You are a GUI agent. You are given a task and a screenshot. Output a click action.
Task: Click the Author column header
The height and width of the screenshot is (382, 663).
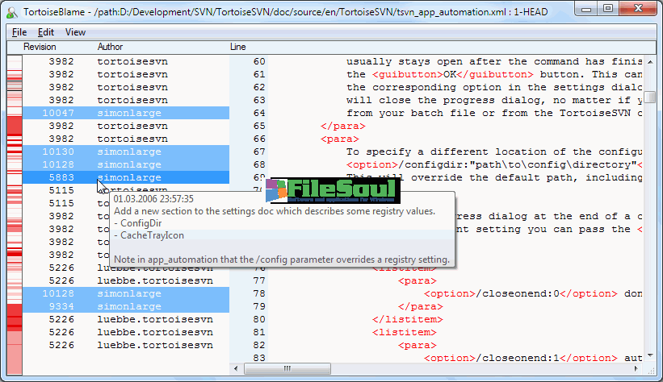tap(111, 48)
